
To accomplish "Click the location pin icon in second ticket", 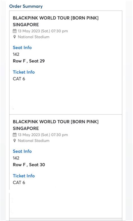I will (x=15, y=141).
